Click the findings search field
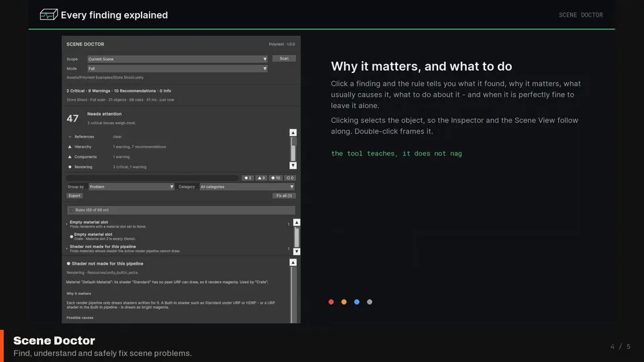 pyautogui.click(x=152, y=178)
